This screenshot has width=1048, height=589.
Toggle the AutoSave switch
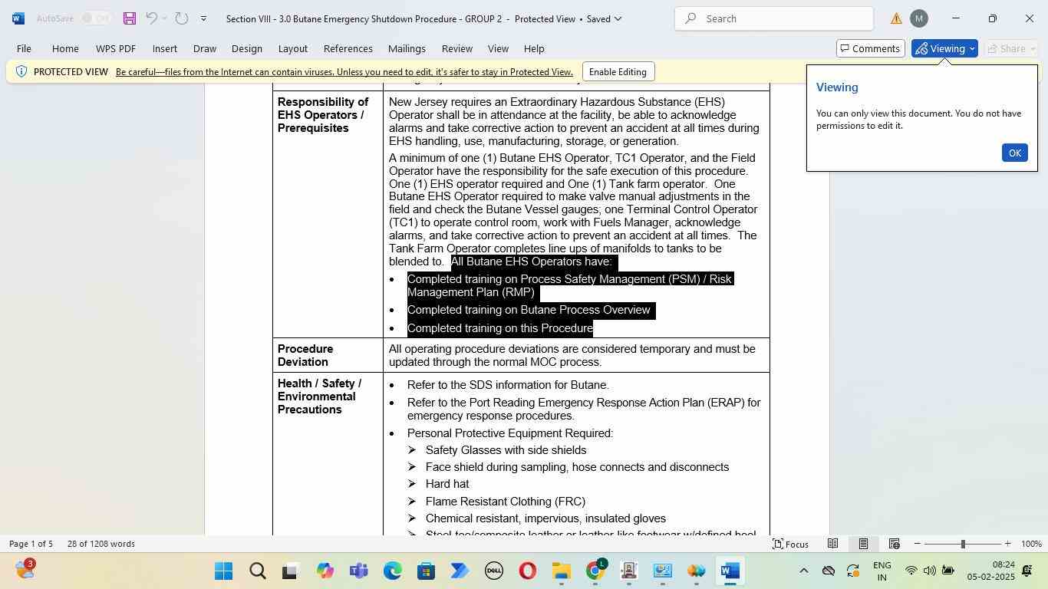pos(97,18)
